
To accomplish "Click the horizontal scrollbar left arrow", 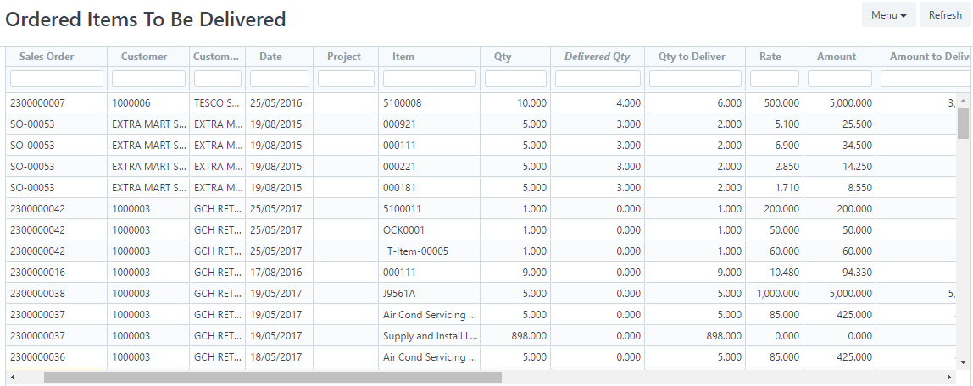I will pyautogui.click(x=13, y=377).
